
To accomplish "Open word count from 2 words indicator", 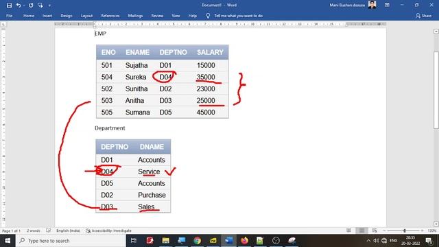I will [34, 231].
